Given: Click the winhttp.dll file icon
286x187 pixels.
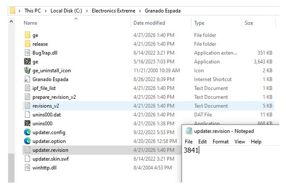Looking at the screenshot, I should (x=27, y=168).
